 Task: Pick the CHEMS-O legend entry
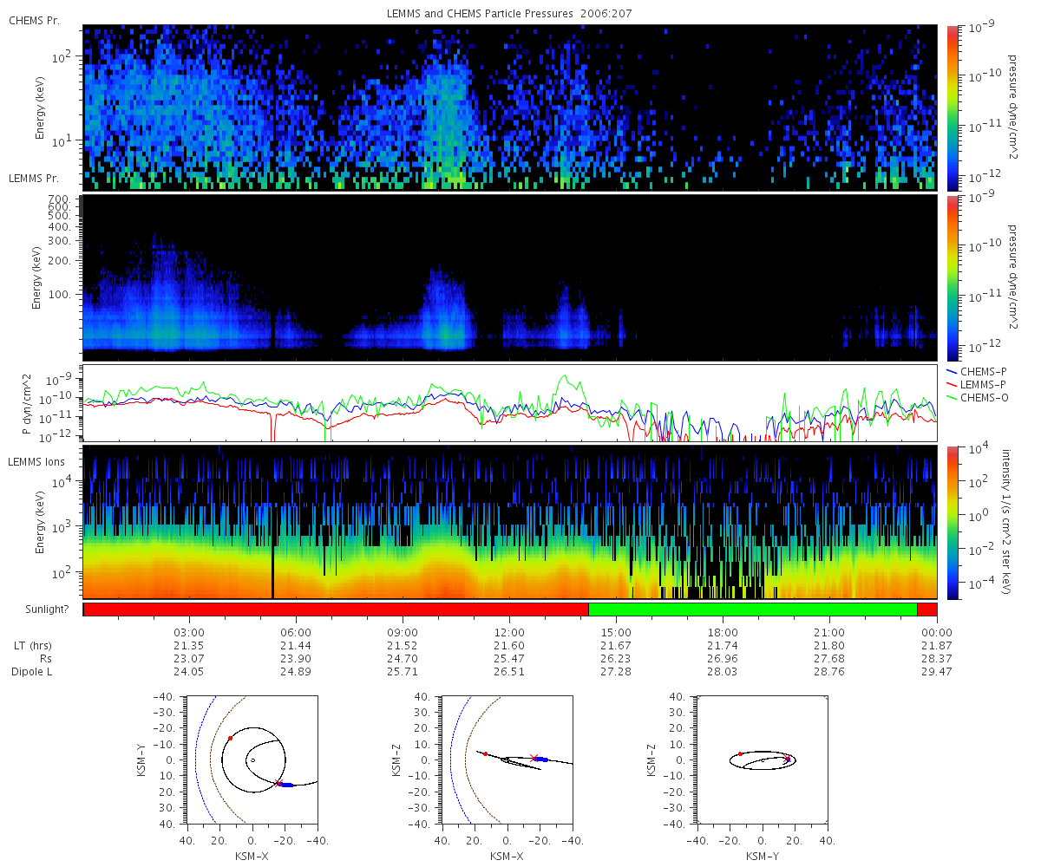pyautogui.click(x=979, y=397)
